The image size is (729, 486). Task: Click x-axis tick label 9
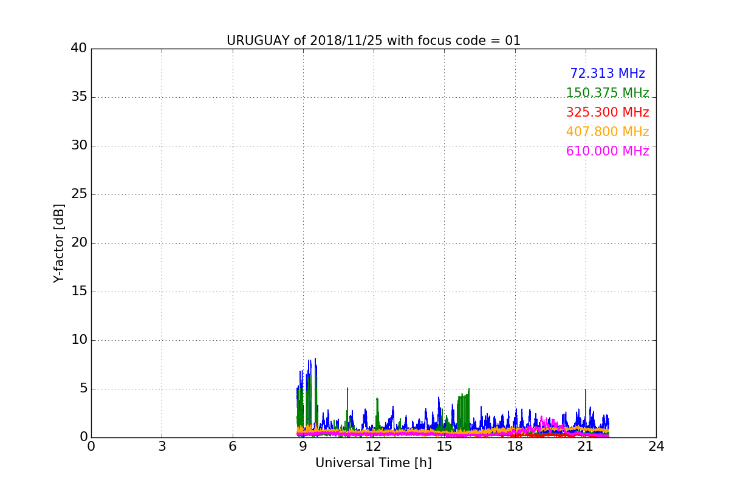(x=303, y=447)
